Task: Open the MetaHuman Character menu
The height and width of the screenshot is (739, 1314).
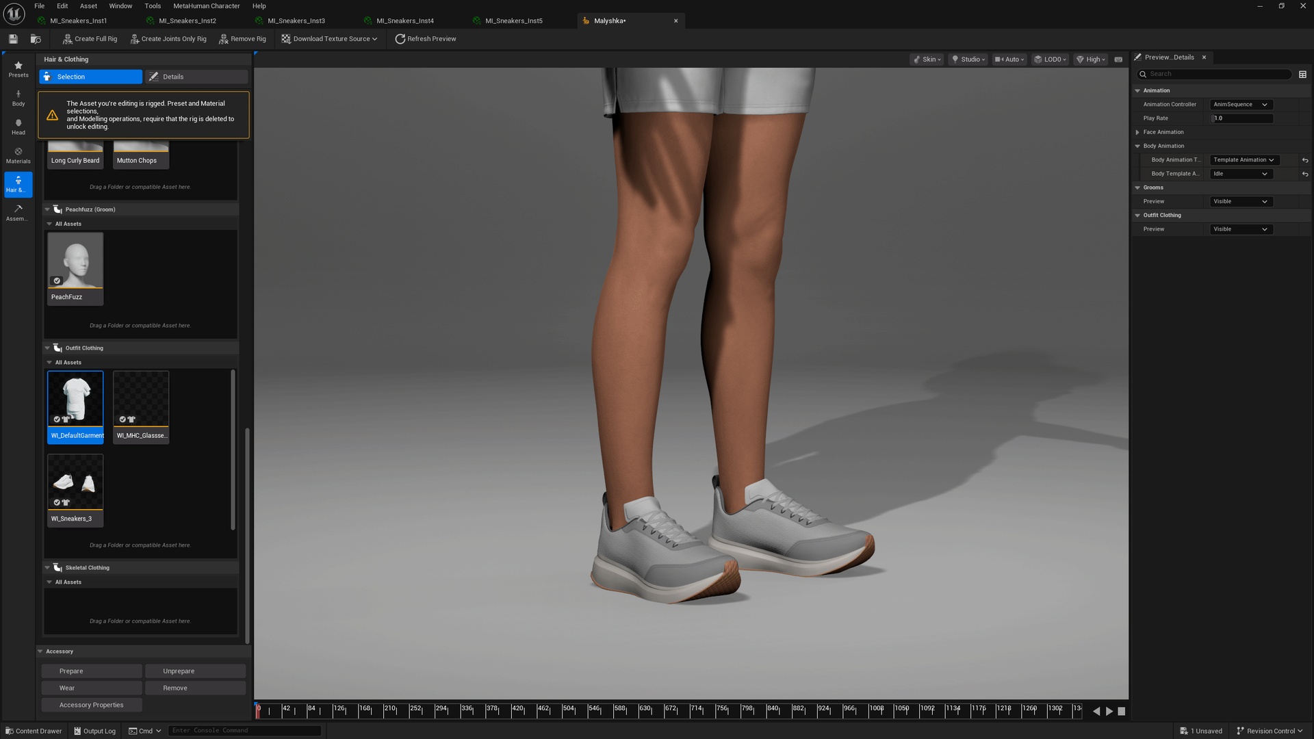Action: pyautogui.click(x=207, y=5)
